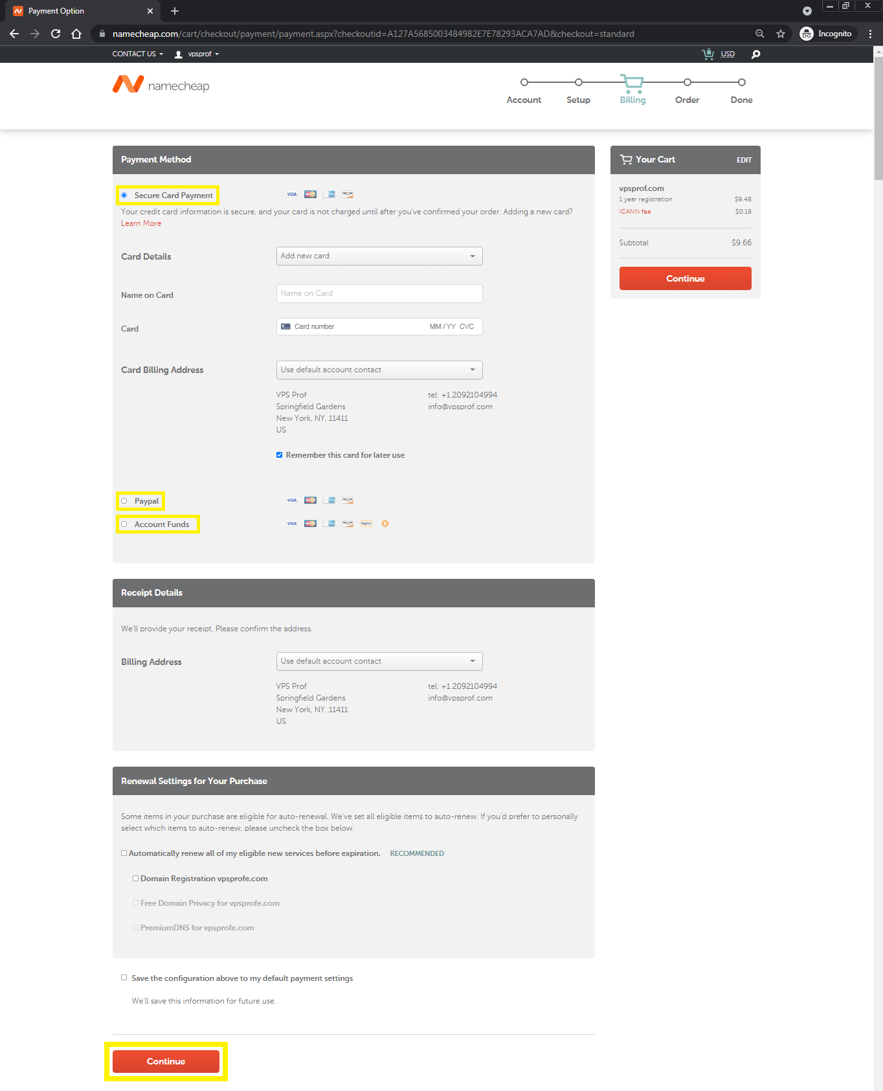Select the Done checkout step

pyautogui.click(x=741, y=93)
